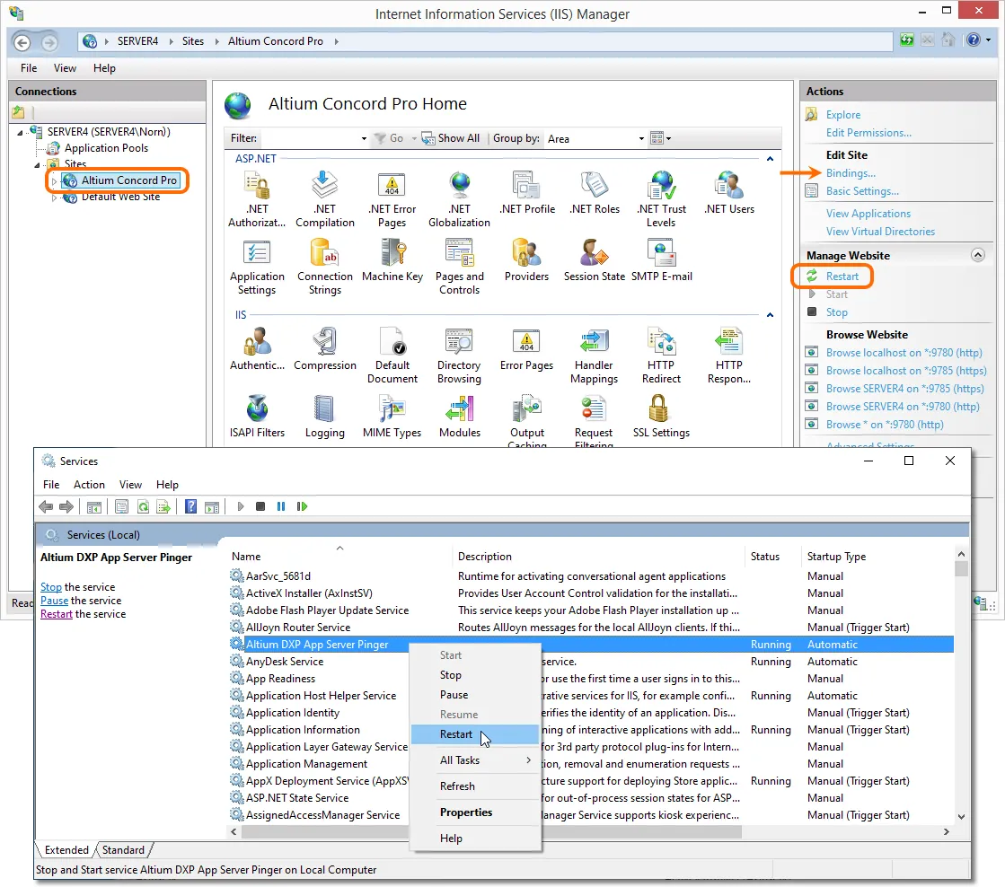
Task: Click Bindings... link in Actions pane
Action: (851, 173)
